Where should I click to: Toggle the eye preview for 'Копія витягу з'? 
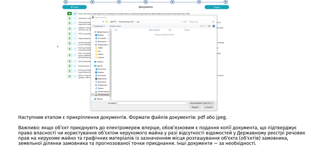(x=75, y=66)
